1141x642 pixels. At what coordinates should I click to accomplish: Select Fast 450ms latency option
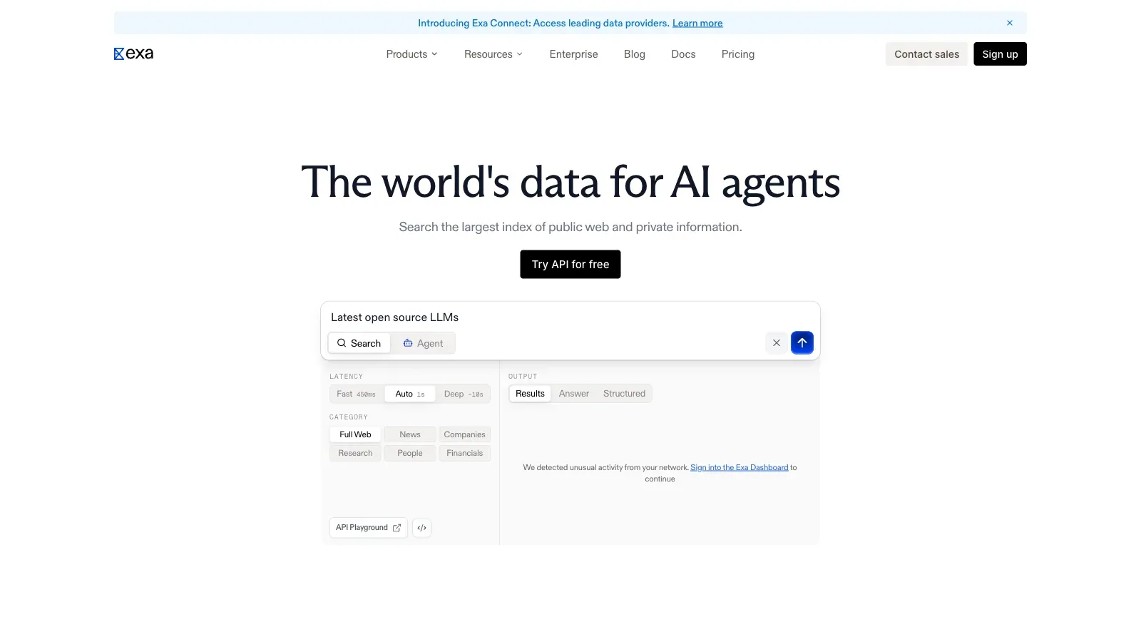pyautogui.click(x=357, y=394)
